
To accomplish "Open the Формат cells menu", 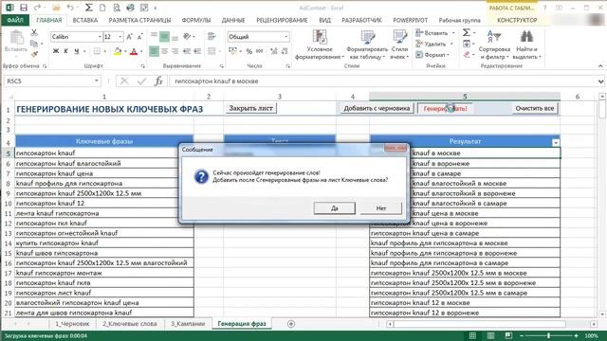I will (432, 55).
